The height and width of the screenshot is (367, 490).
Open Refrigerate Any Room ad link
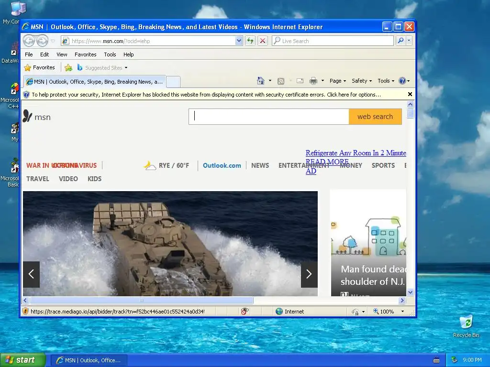tap(356, 153)
